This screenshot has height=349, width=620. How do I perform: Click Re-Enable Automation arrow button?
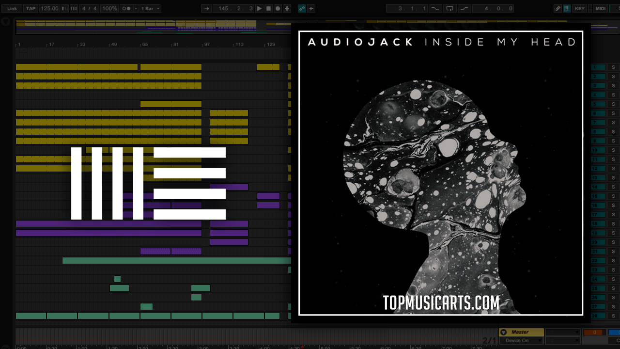(x=311, y=8)
